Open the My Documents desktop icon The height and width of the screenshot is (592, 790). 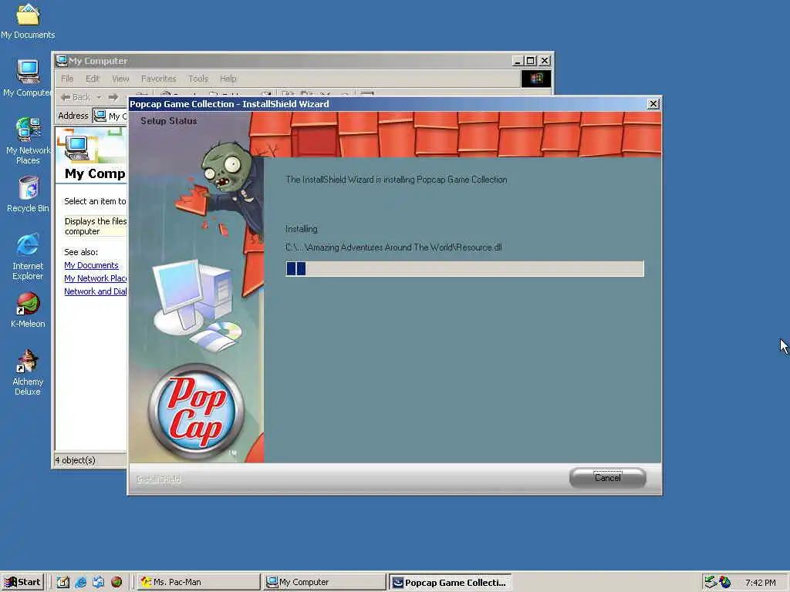click(28, 21)
